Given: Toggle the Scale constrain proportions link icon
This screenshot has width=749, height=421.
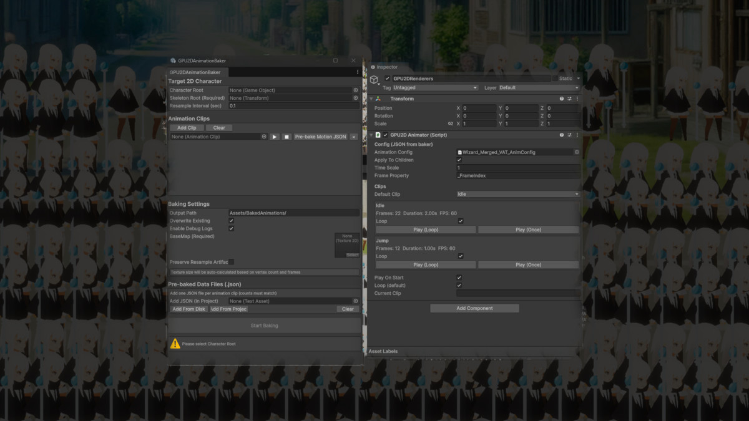Looking at the screenshot, I should click(451, 123).
